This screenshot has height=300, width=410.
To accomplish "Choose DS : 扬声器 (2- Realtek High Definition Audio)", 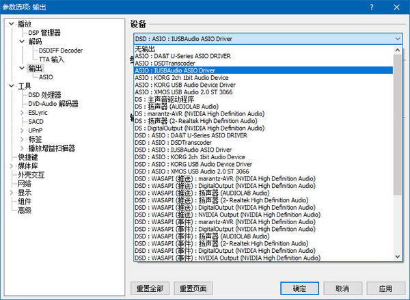I will [x=263, y=121].
